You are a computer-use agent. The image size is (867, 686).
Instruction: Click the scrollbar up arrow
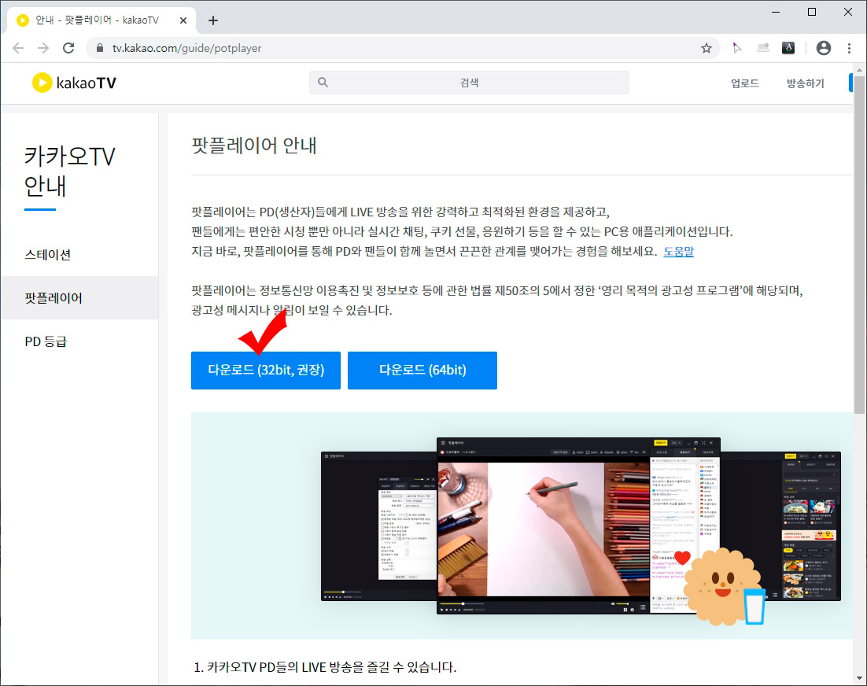coord(859,70)
